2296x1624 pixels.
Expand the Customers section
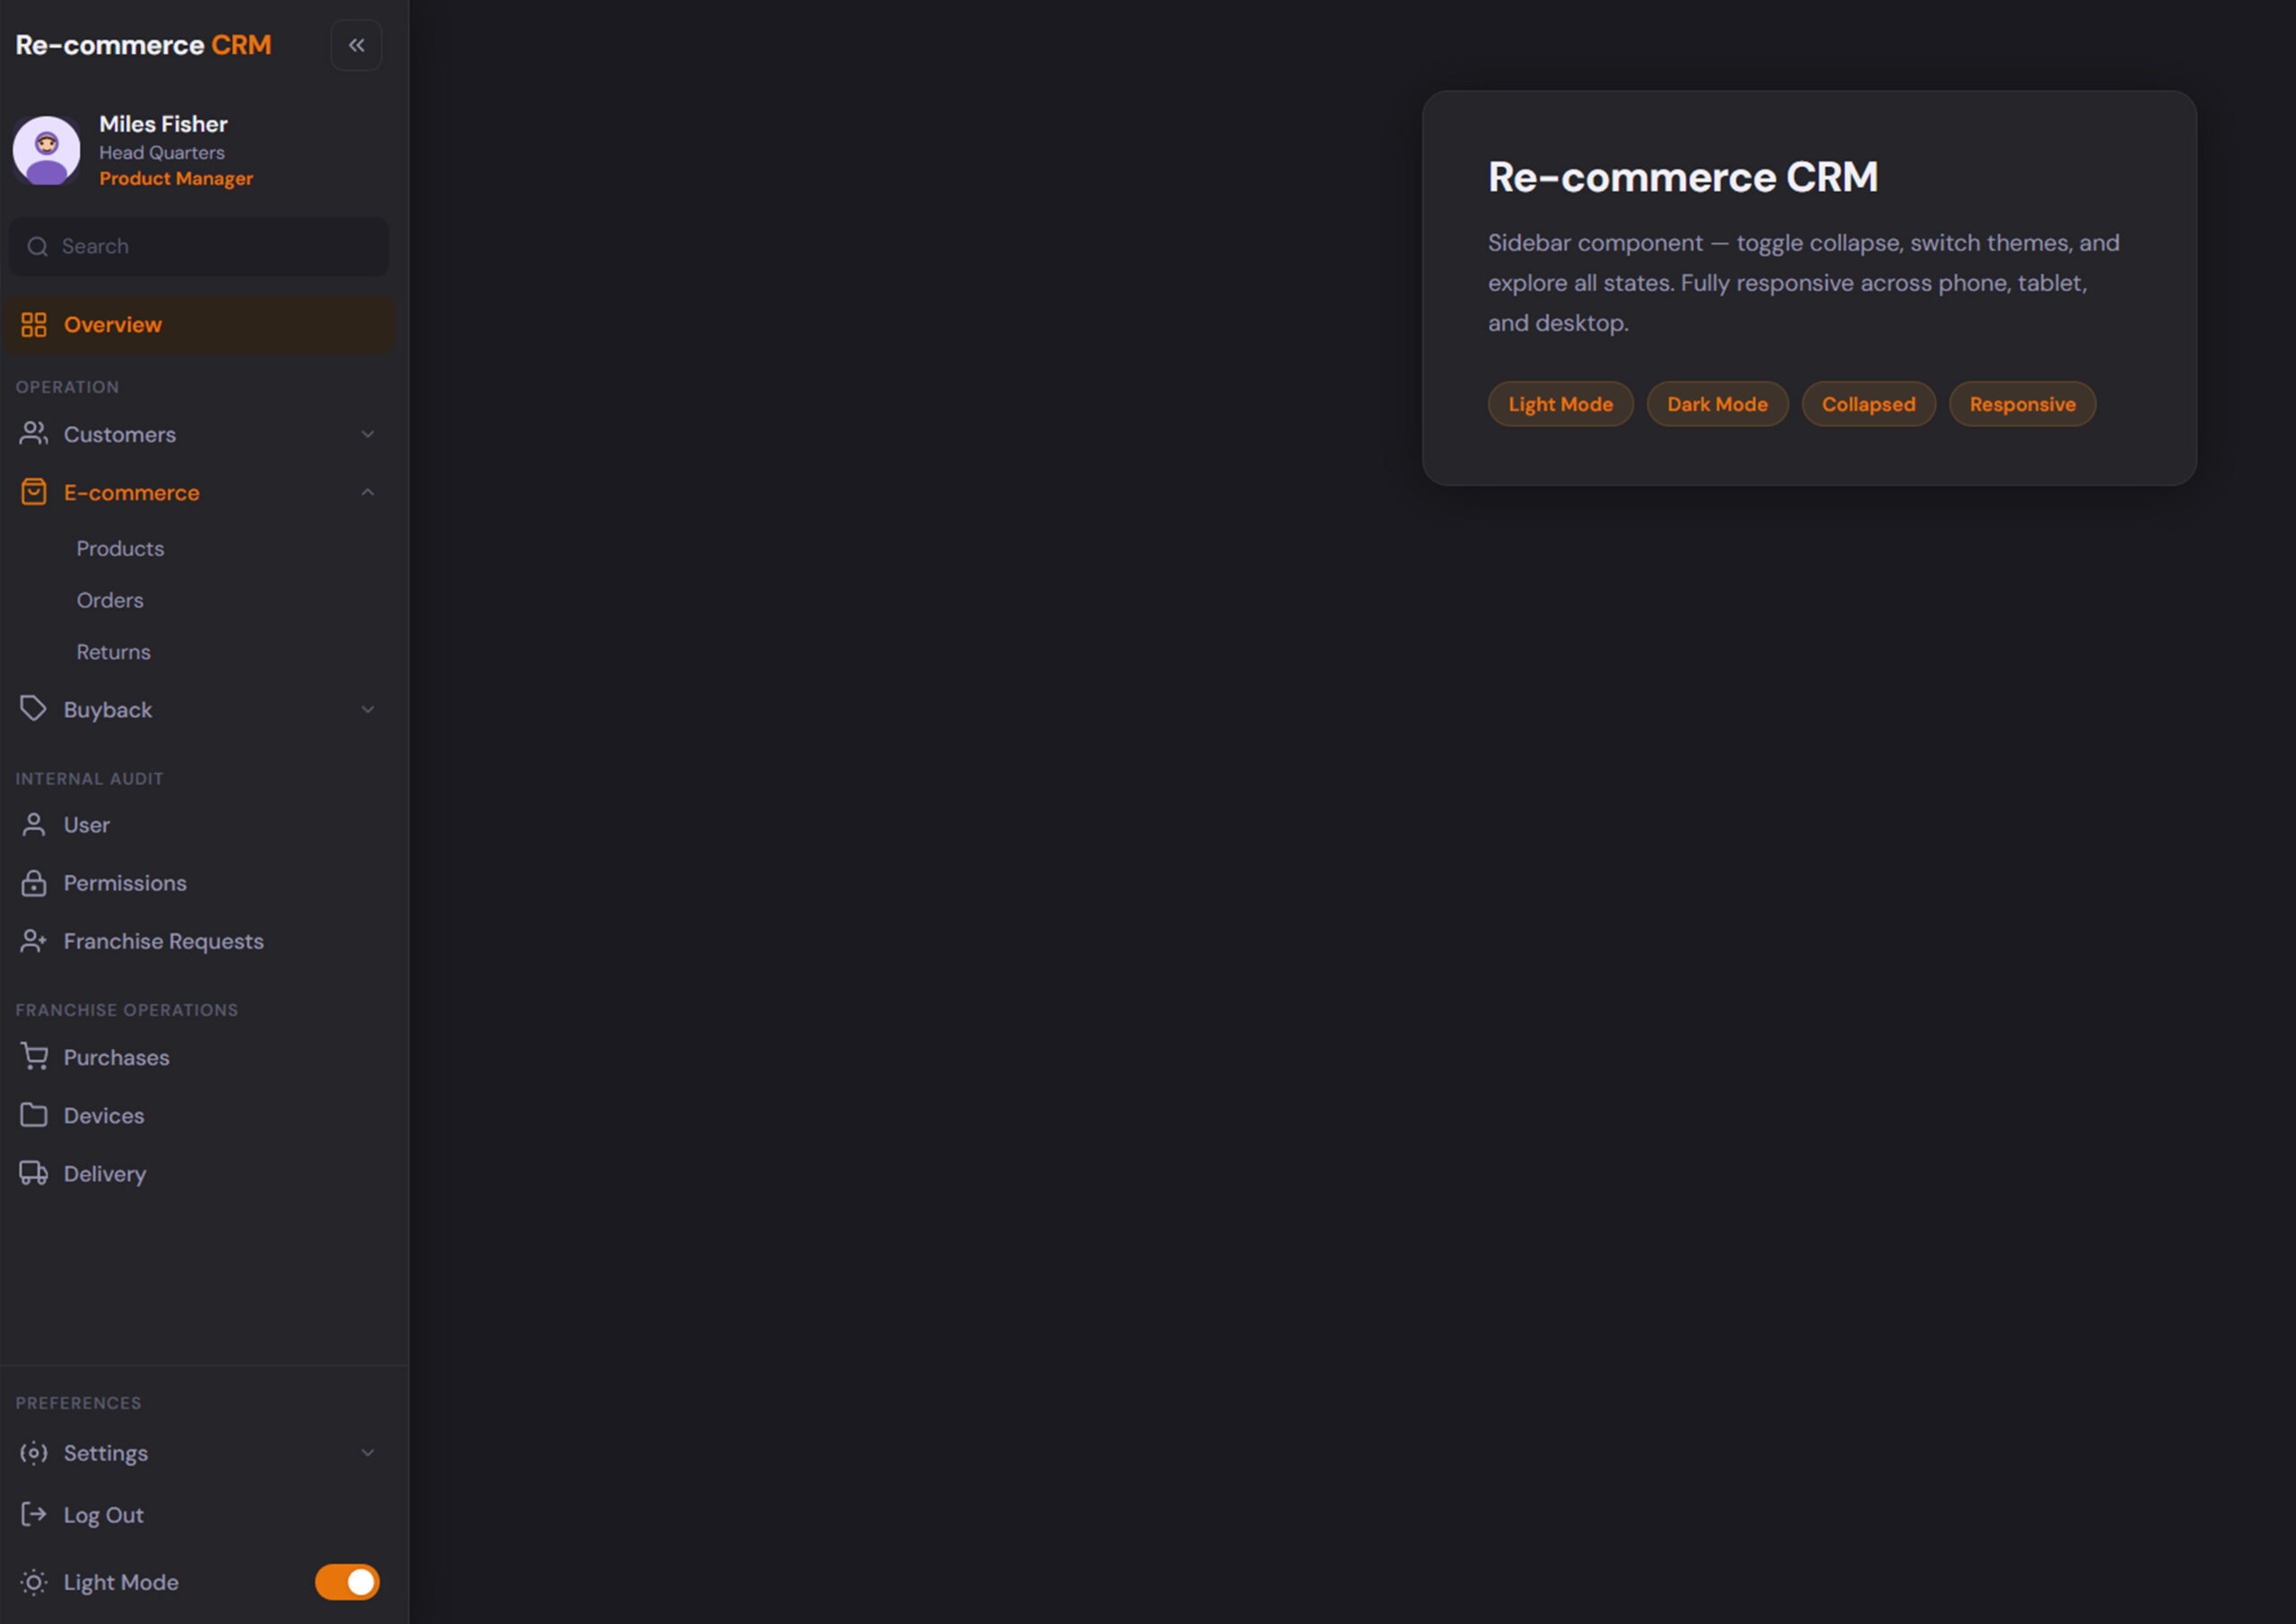click(x=367, y=434)
